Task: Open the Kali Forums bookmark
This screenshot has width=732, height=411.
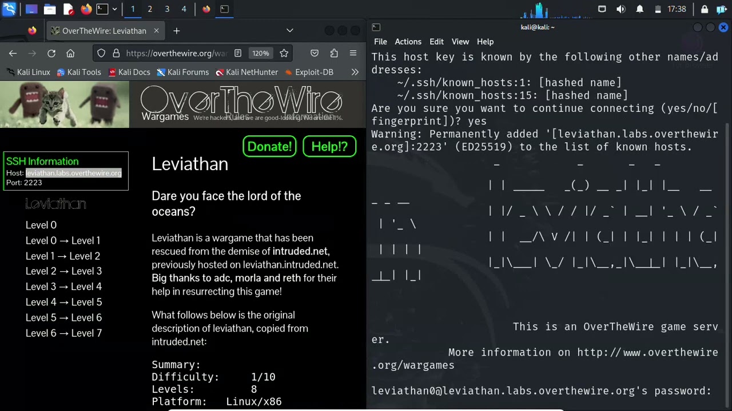Action: pyautogui.click(x=183, y=72)
